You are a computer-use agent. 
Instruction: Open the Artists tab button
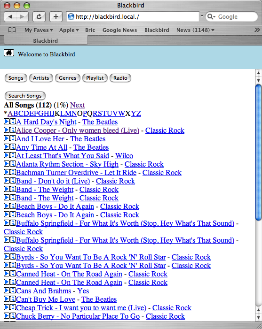click(41, 78)
